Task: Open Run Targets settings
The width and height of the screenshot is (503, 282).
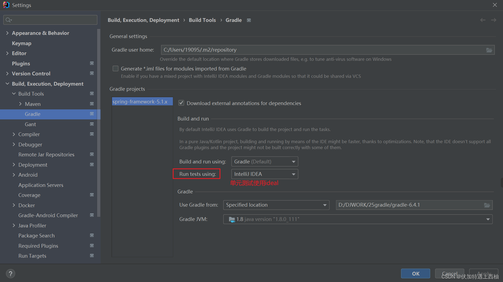Action: [x=32, y=256]
